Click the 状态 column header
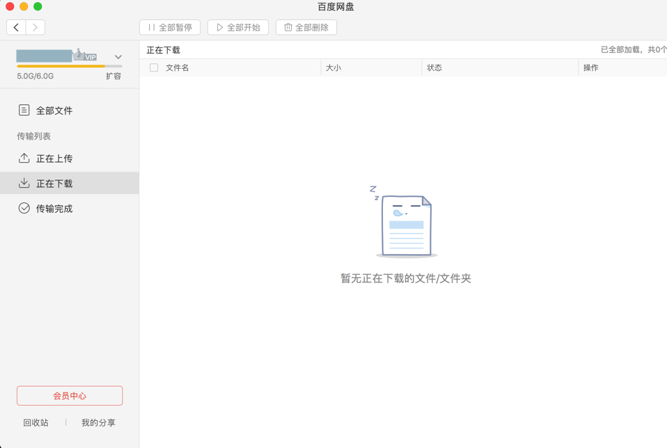This screenshot has height=448, width=667. [434, 67]
